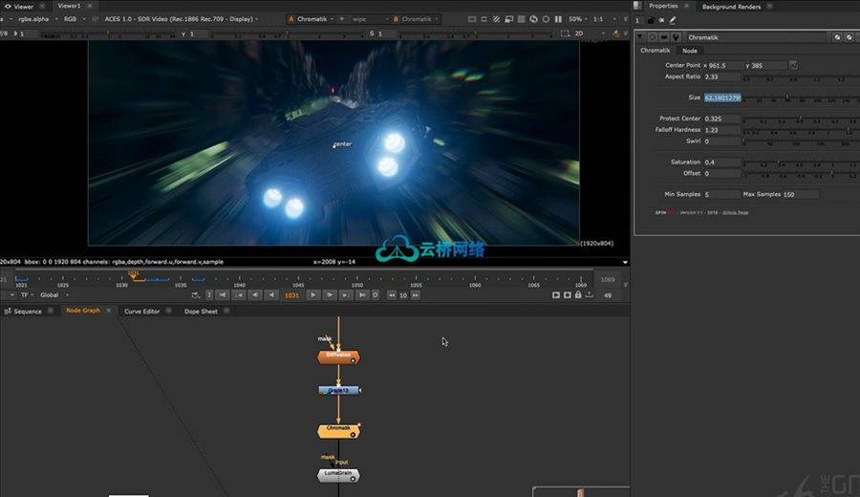The width and height of the screenshot is (860, 497).
Task: Click the pencil edit icon in Properties
Action: [x=673, y=19]
